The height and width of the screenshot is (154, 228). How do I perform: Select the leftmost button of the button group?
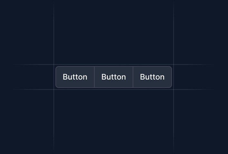[75, 77]
